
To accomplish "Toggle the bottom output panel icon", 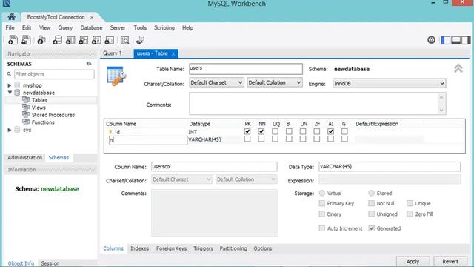I will (x=456, y=40).
